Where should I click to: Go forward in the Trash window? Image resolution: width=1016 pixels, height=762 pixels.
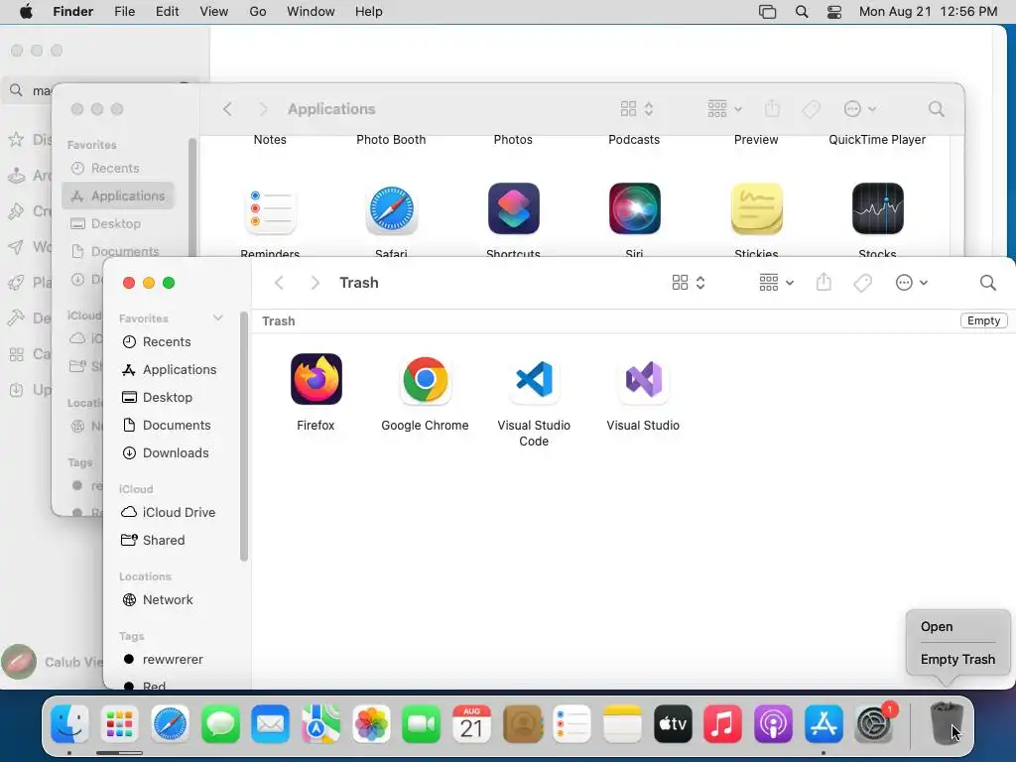315,283
